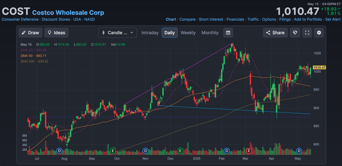
Task: Click the 8M volume axis label
Action: click(x=24, y=136)
